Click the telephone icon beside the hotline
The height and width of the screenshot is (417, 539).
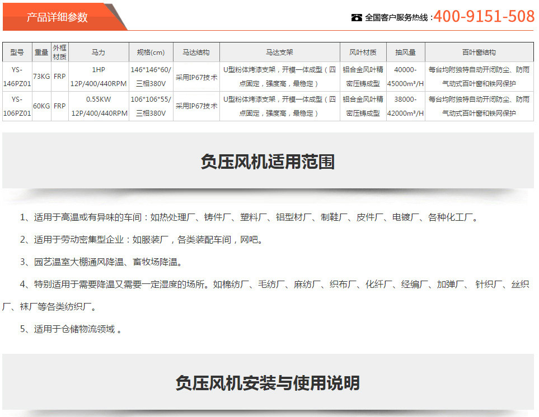(x=357, y=17)
